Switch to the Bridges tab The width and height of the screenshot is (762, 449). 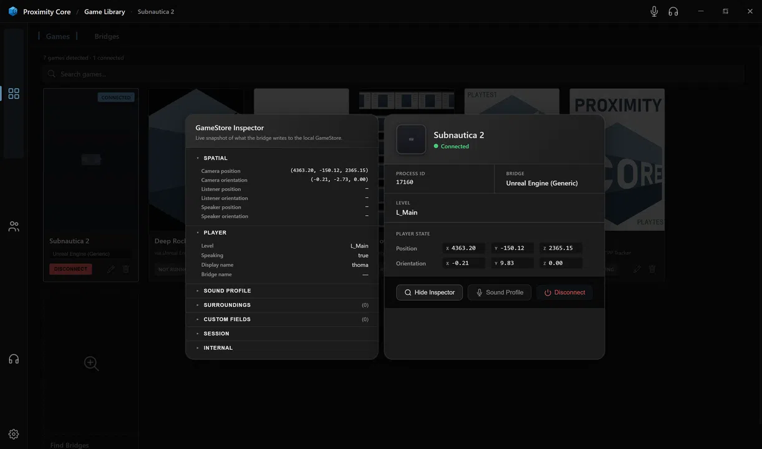click(107, 36)
